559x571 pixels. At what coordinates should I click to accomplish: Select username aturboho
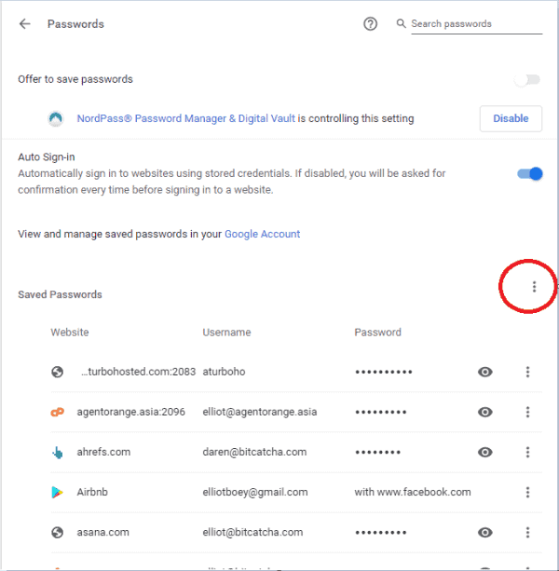[x=224, y=372]
